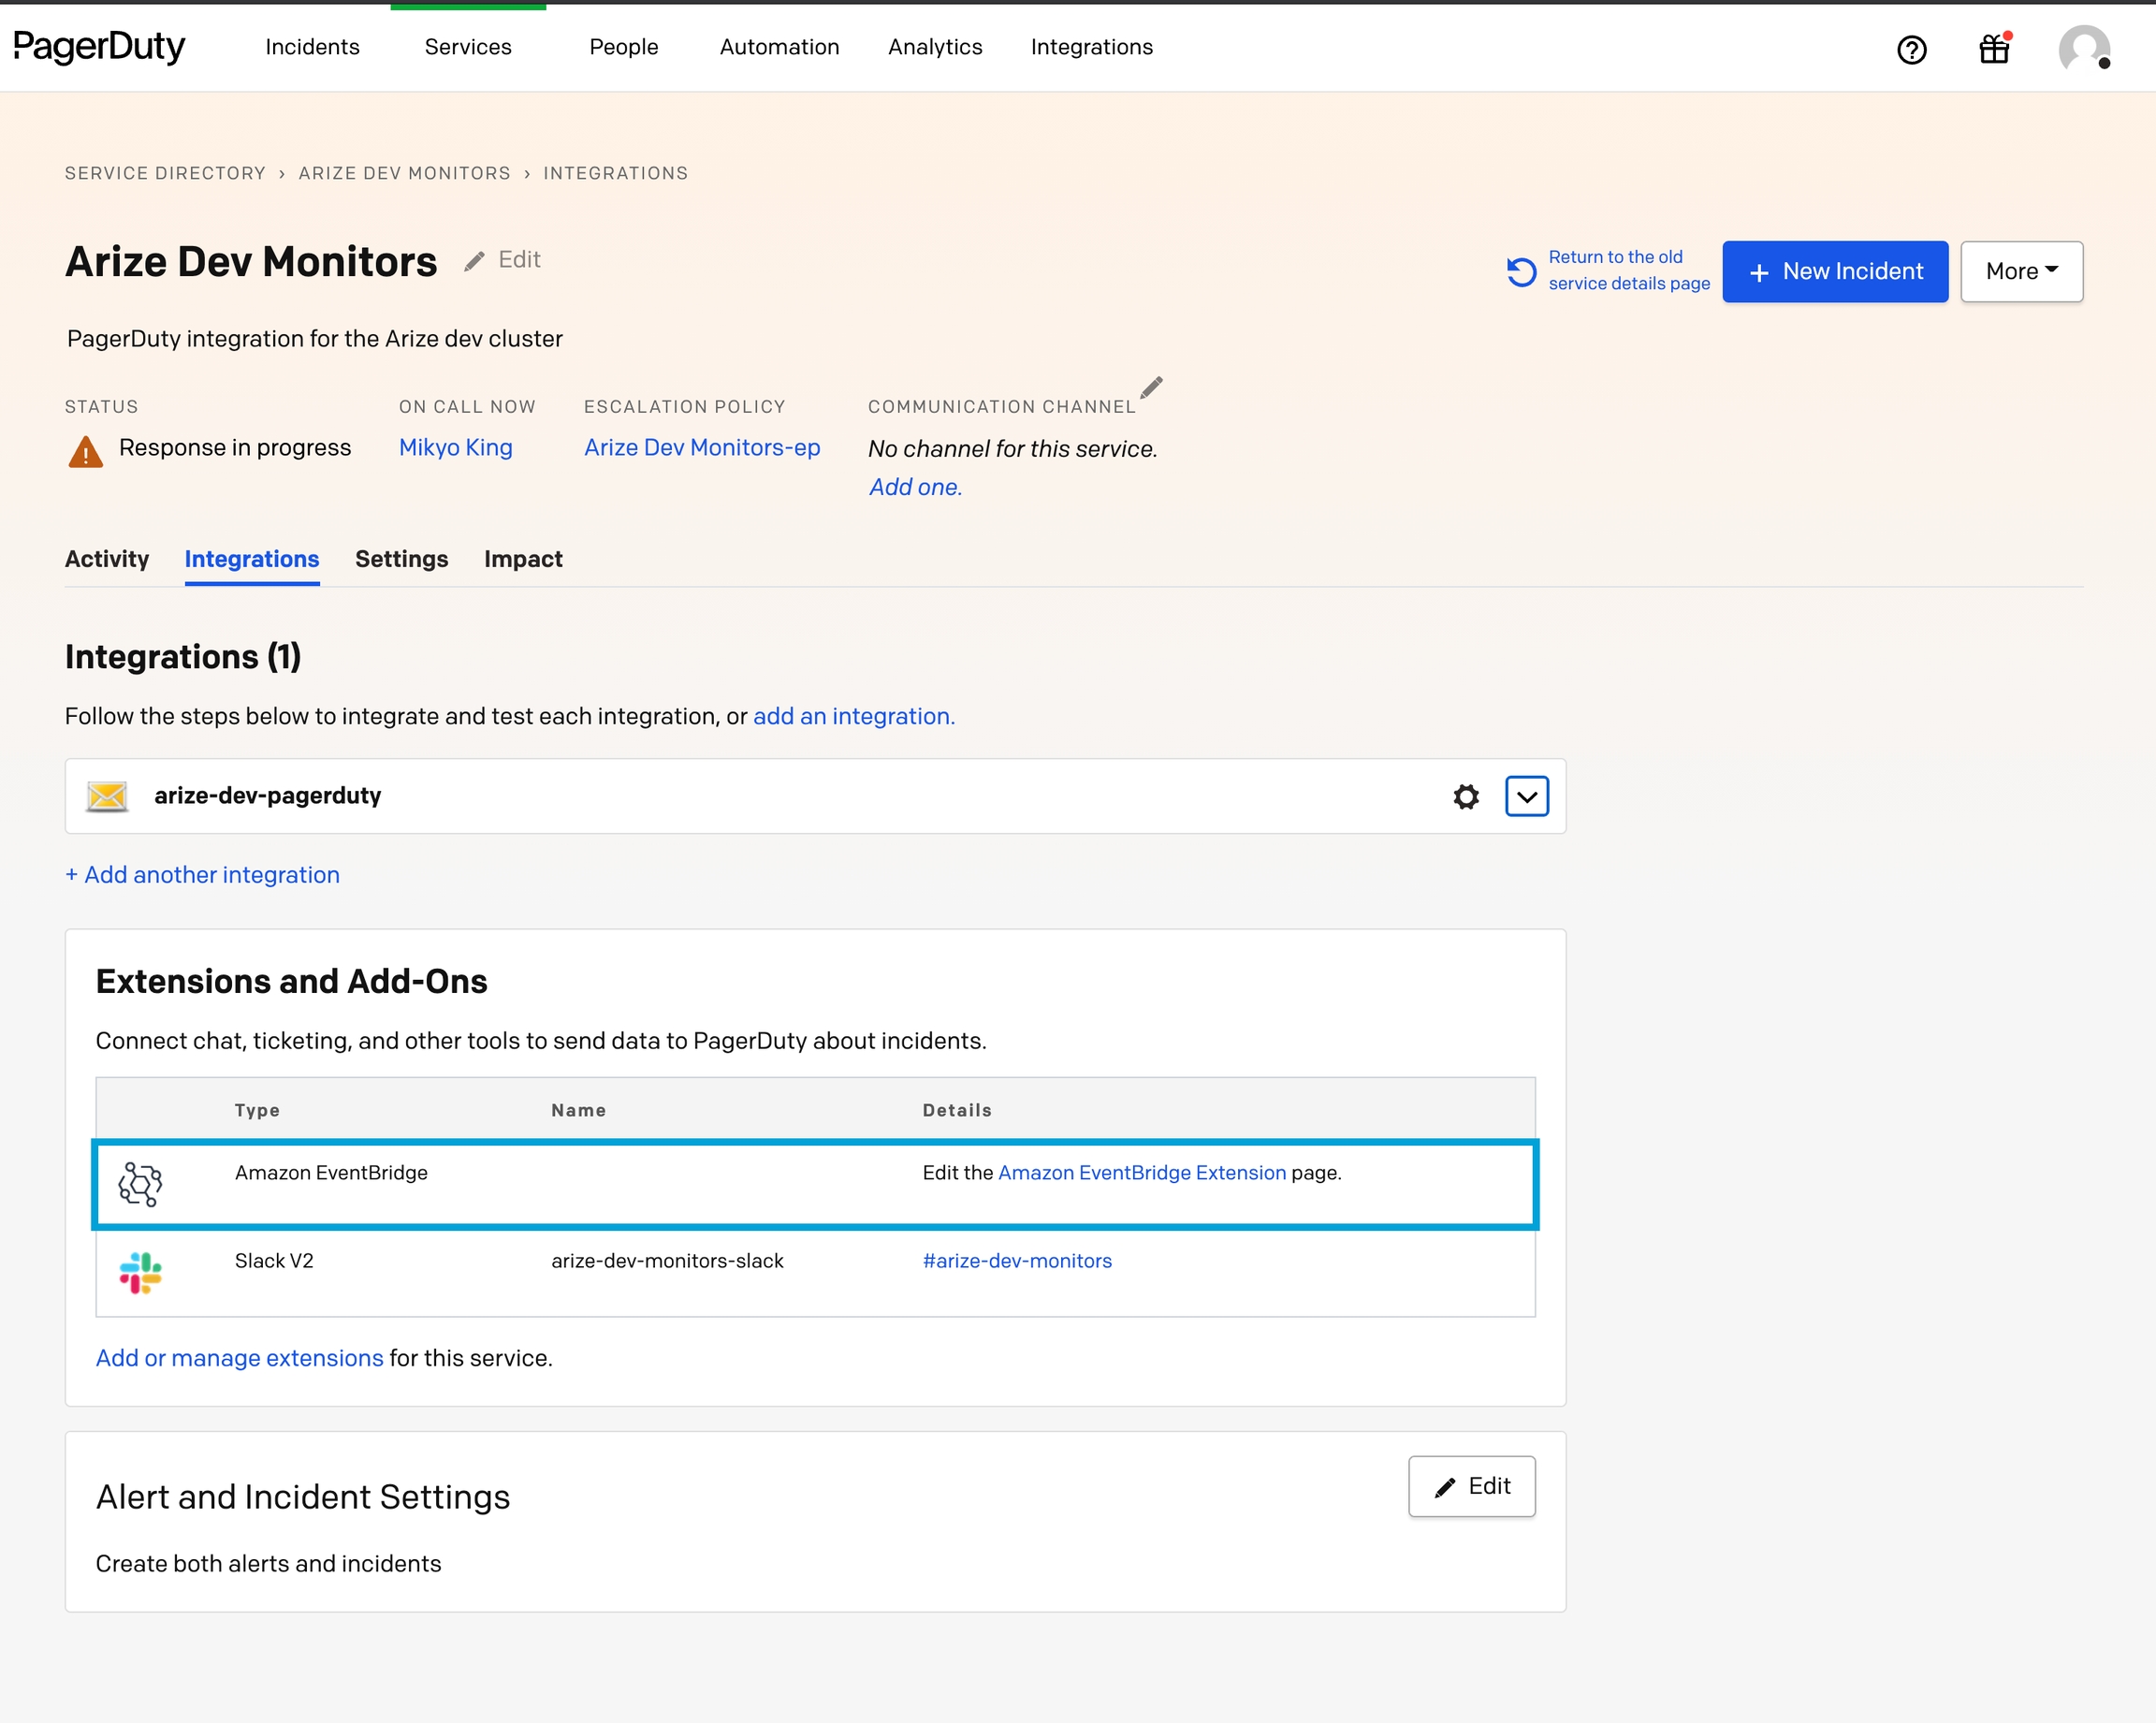Expand the arize-dev-pagerduty integration chevron

point(1526,796)
